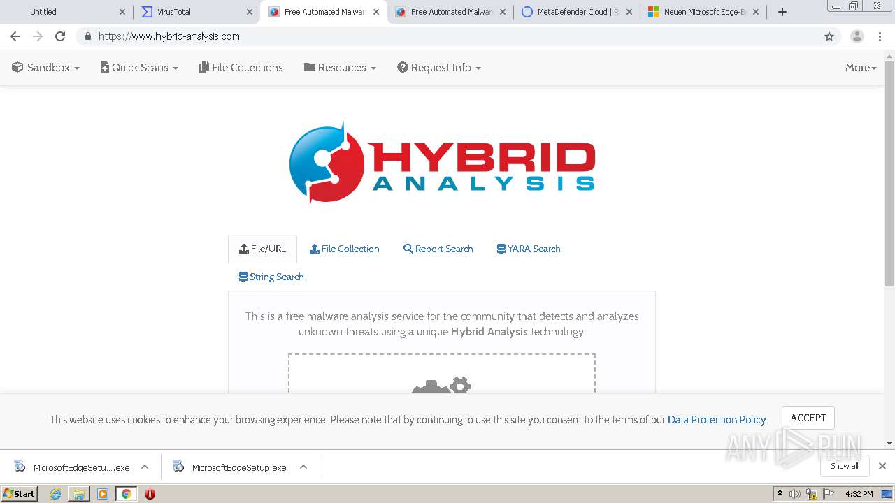Image resolution: width=895 pixels, height=503 pixels.
Task: Close the Neuen Microsoft Edge tab
Action: click(756, 12)
